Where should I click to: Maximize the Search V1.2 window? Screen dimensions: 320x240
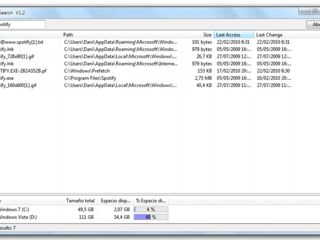click(315, 11)
